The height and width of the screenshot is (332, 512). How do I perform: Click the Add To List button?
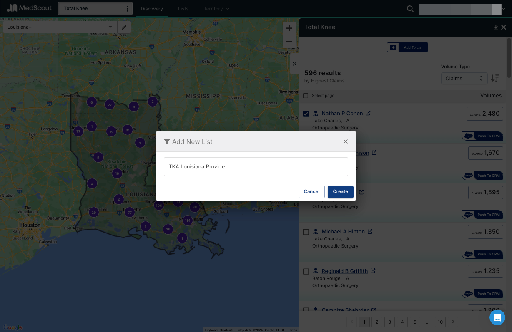coord(407,47)
